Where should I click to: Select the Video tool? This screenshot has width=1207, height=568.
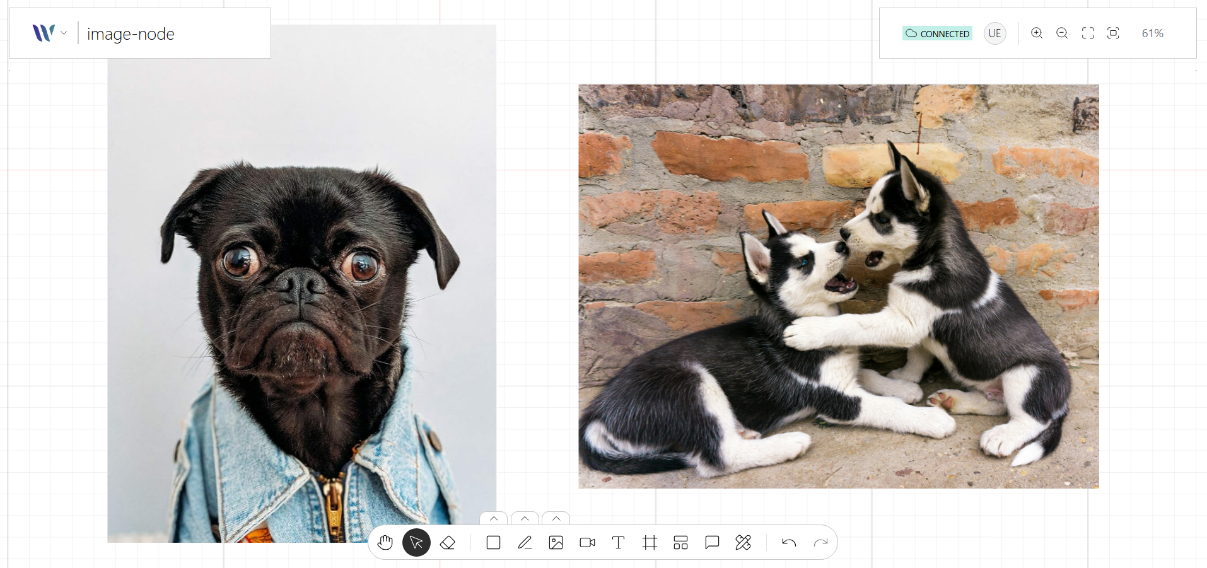pos(586,542)
